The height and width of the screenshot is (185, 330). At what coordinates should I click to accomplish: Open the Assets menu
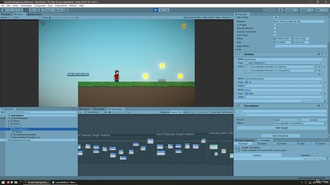(15, 6)
